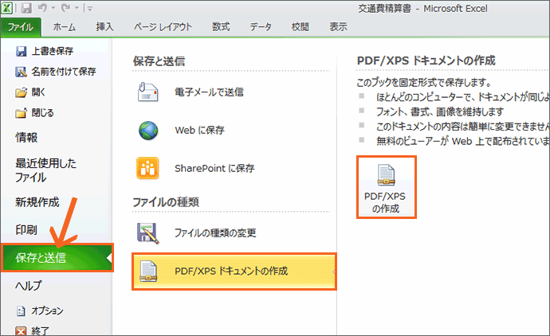Select 電子メールで送信 option text
This screenshot has width=550, height=336.
(209, 92)
